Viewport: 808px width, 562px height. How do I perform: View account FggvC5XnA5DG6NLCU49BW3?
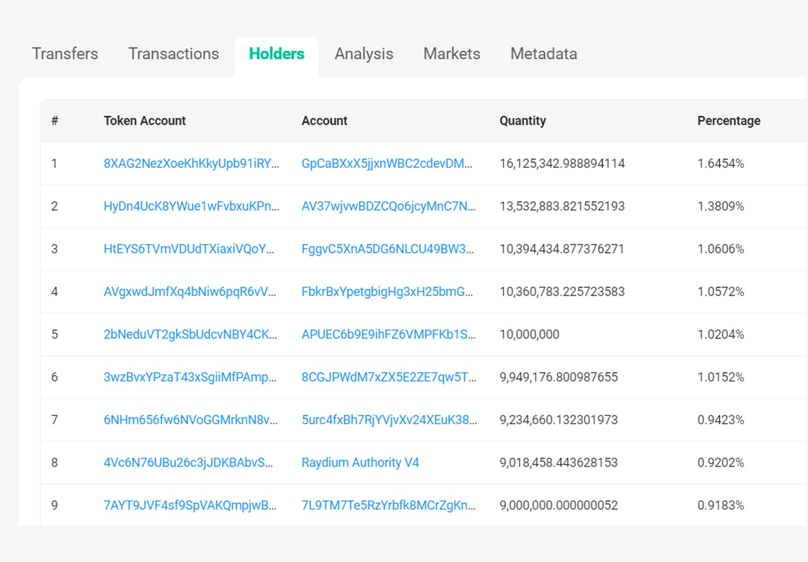387,249
